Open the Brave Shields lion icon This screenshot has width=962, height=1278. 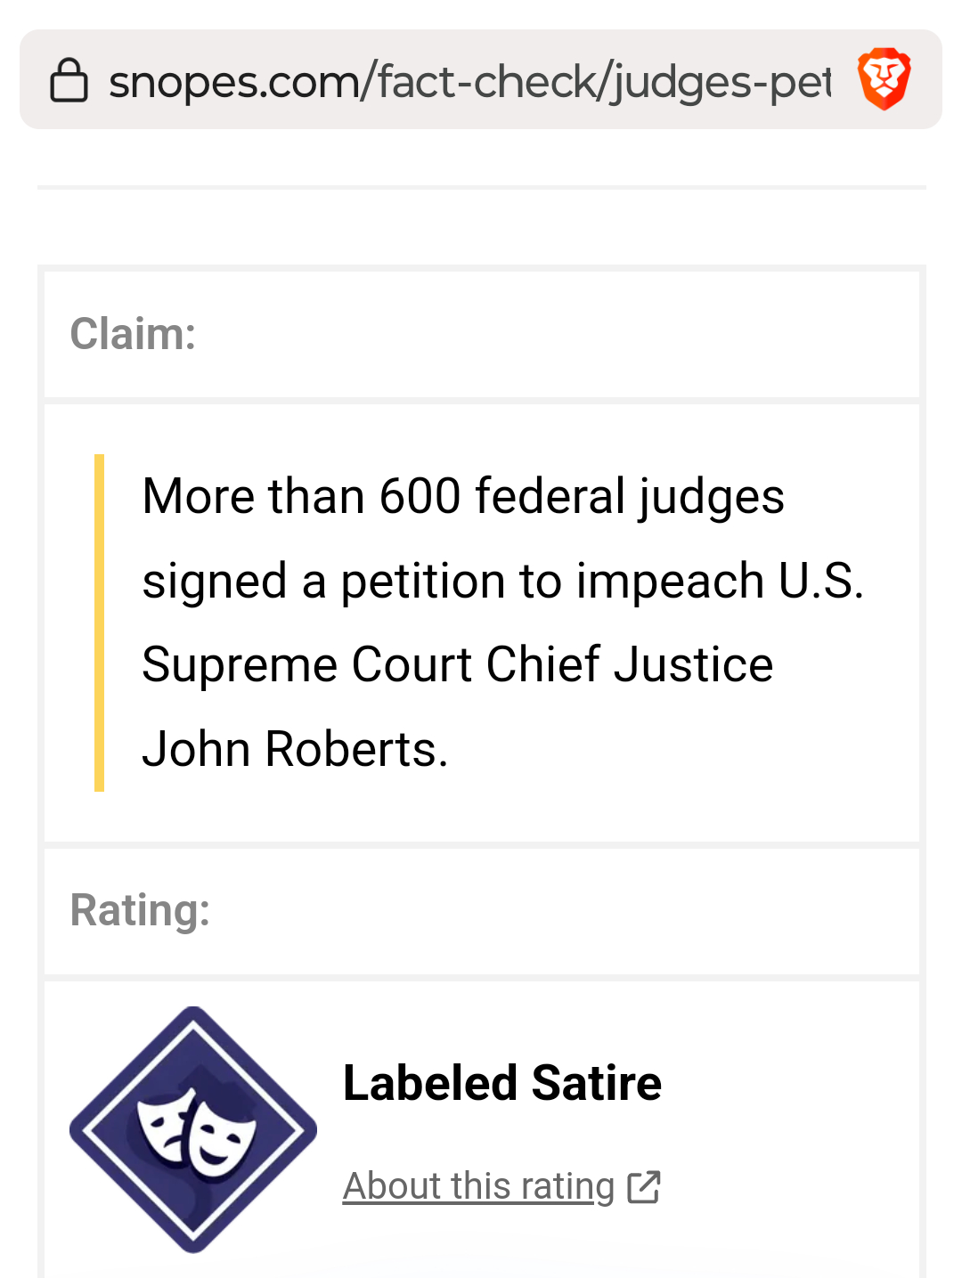pos(884,79)
